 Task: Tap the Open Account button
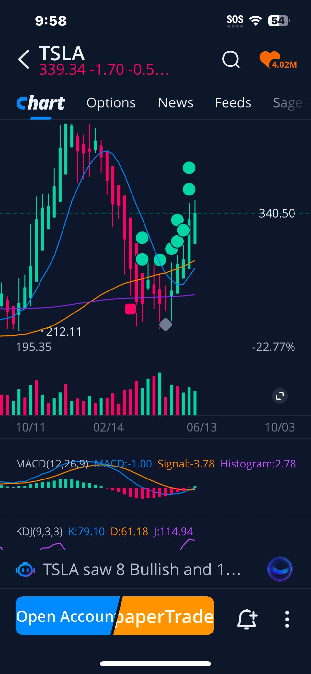click(x=66, y=616)
